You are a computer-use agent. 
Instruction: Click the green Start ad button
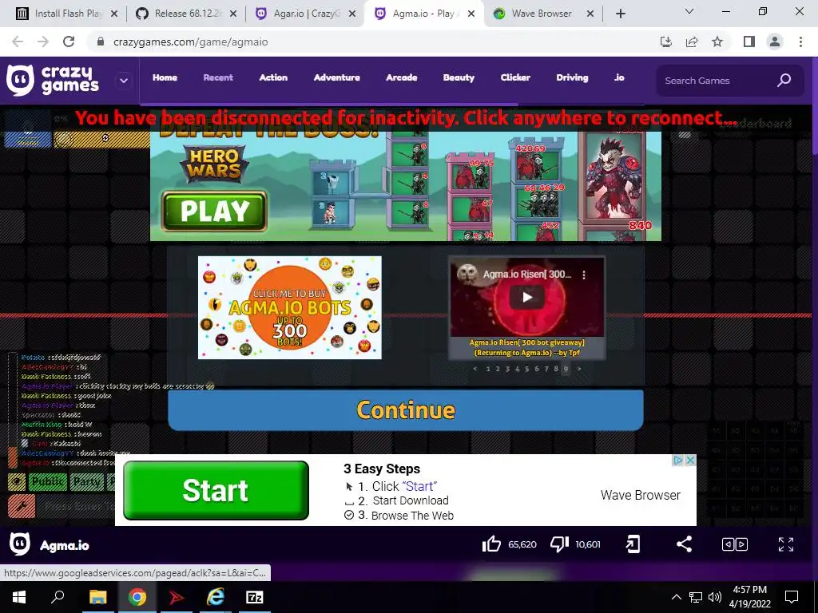tap(216, 490)
